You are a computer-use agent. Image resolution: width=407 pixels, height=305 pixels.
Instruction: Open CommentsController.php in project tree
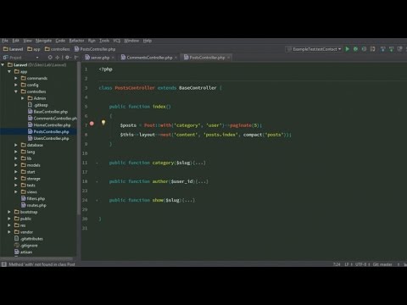point(53,119)
